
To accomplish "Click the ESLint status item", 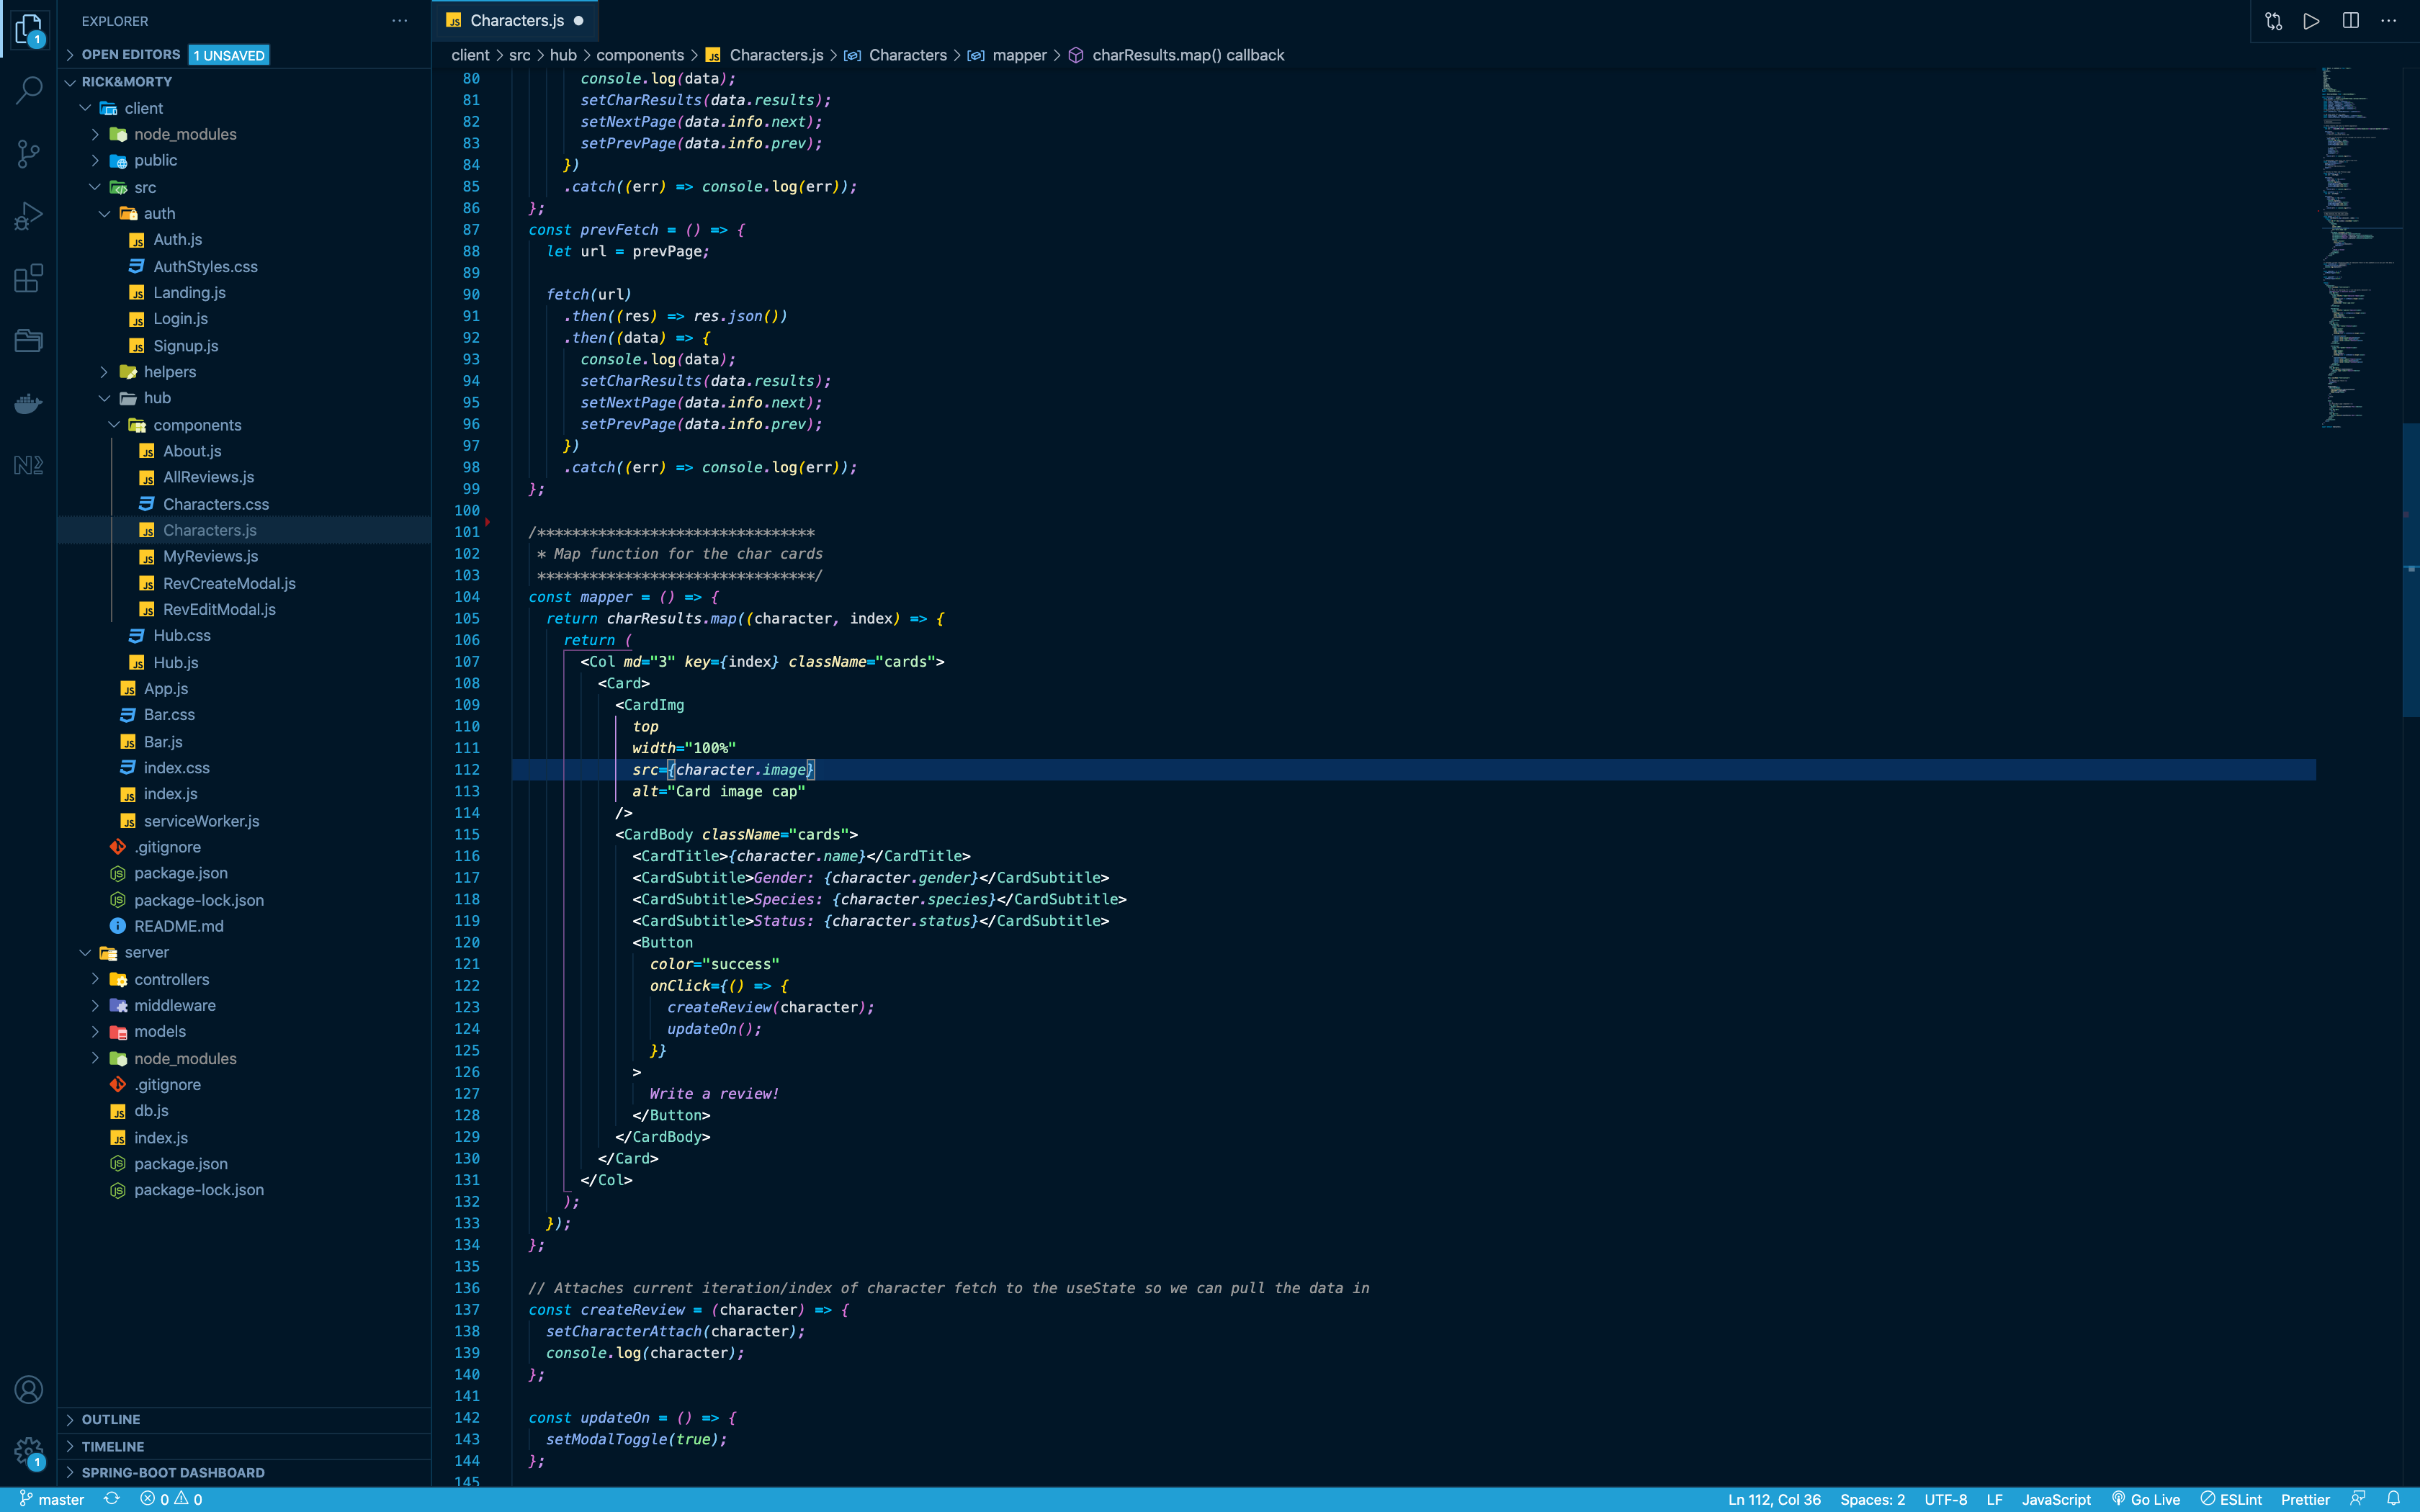I will pyautogui.click(x=2231, y=1499).
